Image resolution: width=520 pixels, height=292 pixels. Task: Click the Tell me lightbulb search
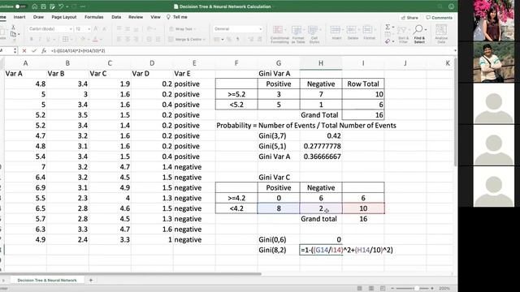[x=177, y=17]
